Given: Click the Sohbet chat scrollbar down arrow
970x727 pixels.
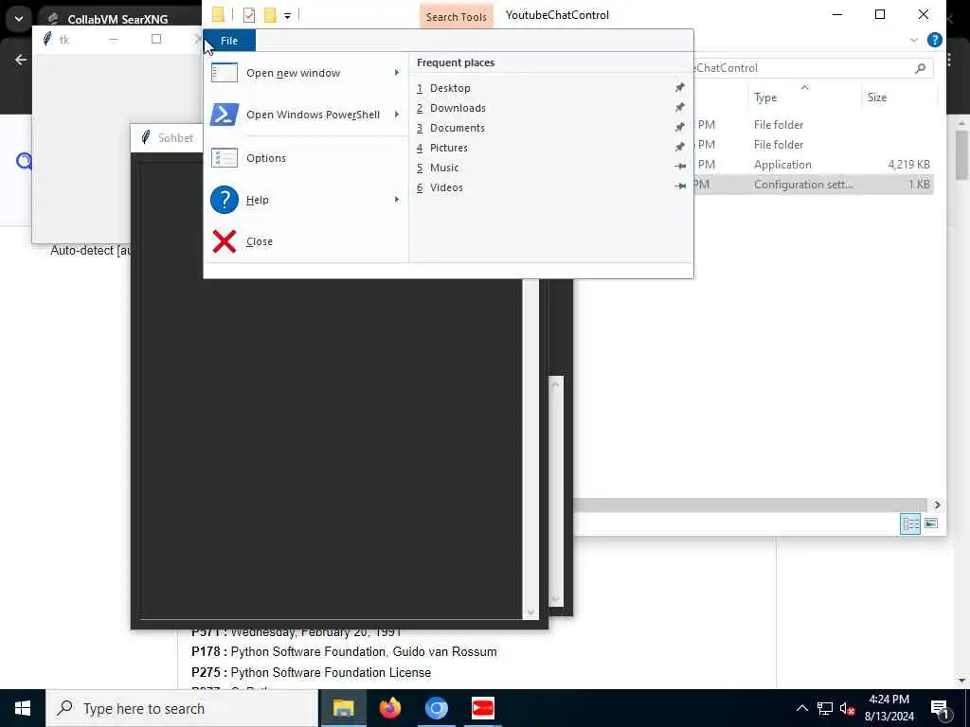Looking at the screenshot, I should coord(530,612).
